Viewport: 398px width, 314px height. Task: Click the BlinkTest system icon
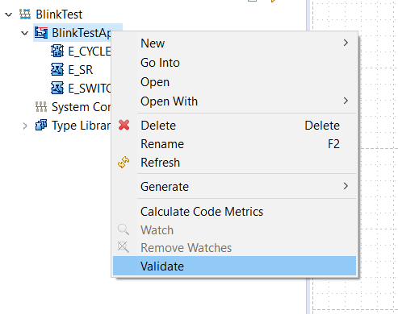coord(25,14)
